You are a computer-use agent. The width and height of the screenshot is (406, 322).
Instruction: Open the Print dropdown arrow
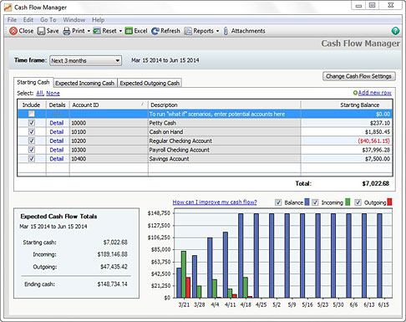pos(89,31)
